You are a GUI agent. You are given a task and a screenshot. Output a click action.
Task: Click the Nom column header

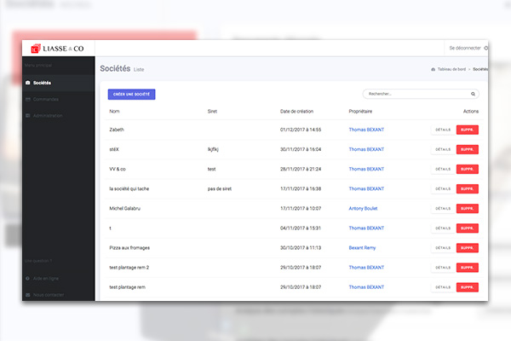pyautogui.click(x=114, y=112)
